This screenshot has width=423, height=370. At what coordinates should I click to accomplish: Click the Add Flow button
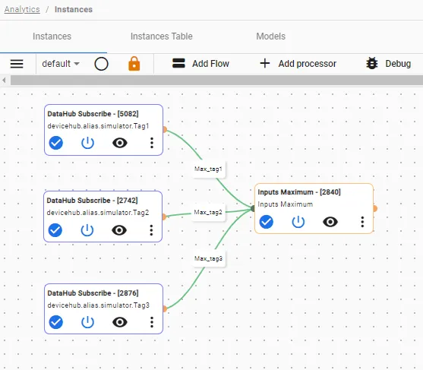point(200,64)
